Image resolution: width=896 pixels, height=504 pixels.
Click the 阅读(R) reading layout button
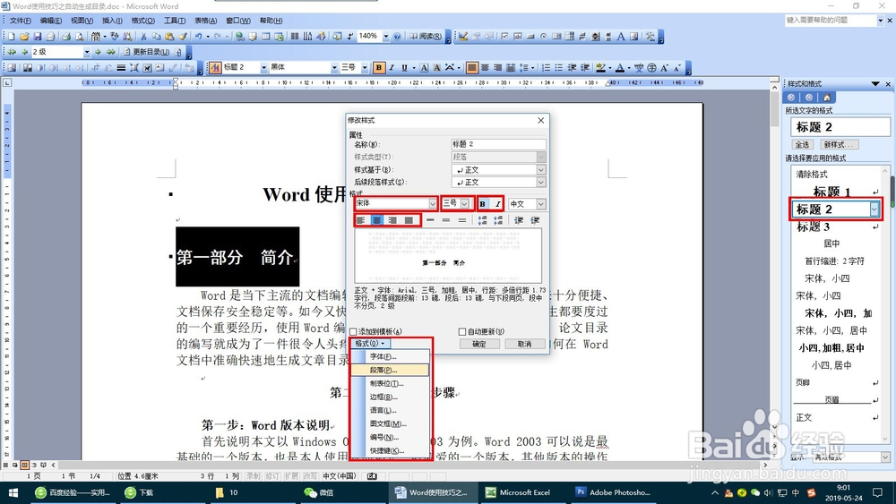click(426, 37)
